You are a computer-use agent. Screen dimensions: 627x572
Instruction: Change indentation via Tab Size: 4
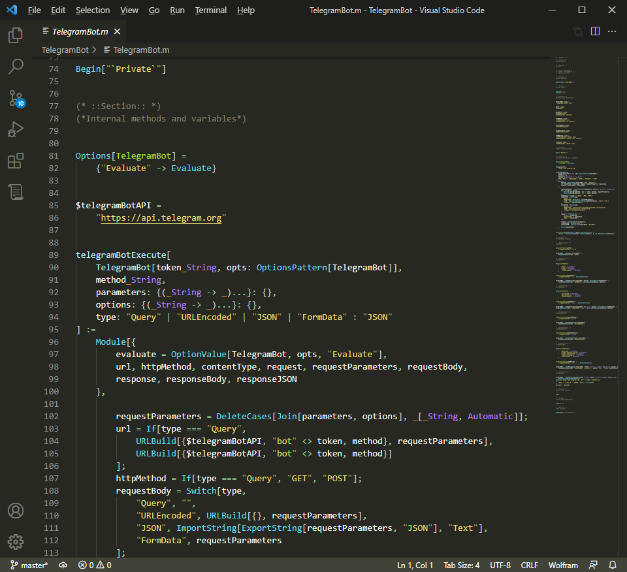[462, 565]
